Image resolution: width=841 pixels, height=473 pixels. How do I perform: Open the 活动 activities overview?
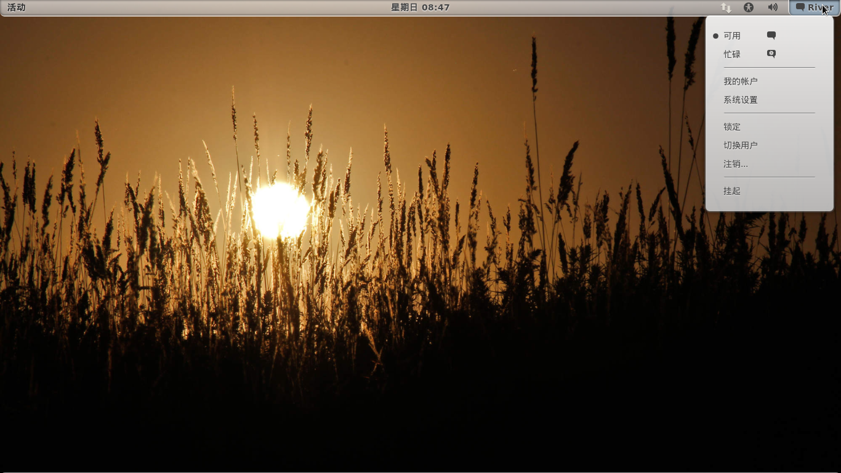(x=17, y=7)
